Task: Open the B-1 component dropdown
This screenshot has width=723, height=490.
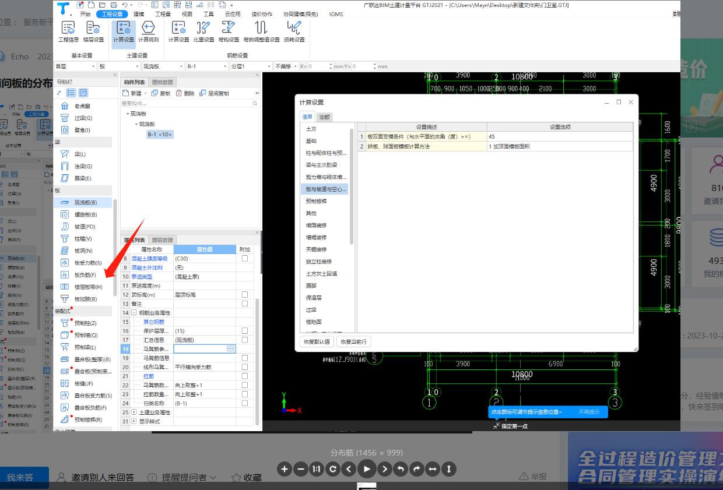Action: click(x=207, y=66)
